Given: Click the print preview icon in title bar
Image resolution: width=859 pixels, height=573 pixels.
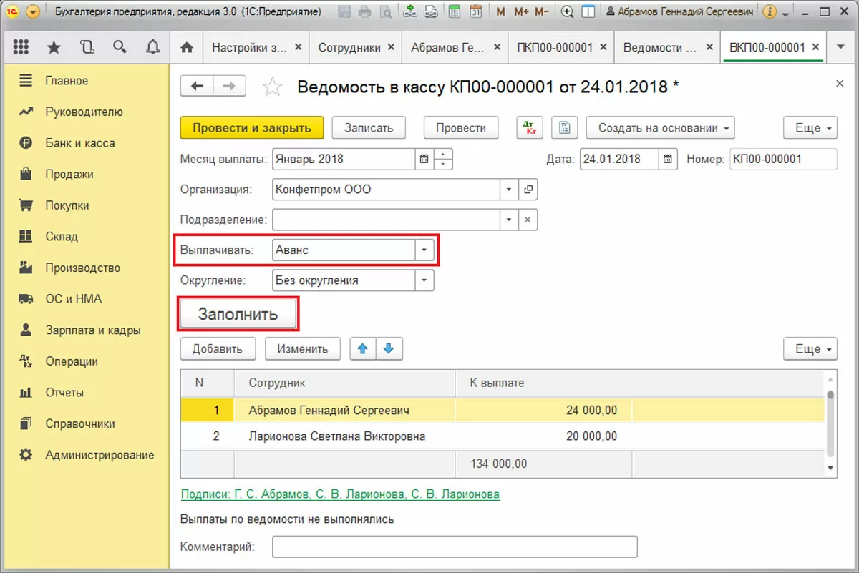Looking at the screenshot, I should click(386, 11).
